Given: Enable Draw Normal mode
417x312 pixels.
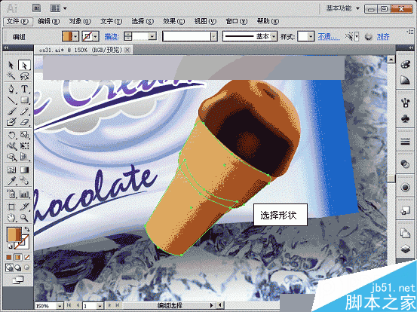Looking at the screenshot, I should coord(9,268).
